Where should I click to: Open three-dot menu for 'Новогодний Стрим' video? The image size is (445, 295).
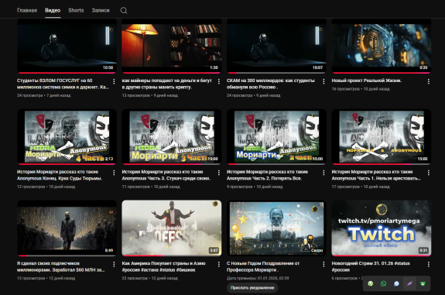coord(429,264)
